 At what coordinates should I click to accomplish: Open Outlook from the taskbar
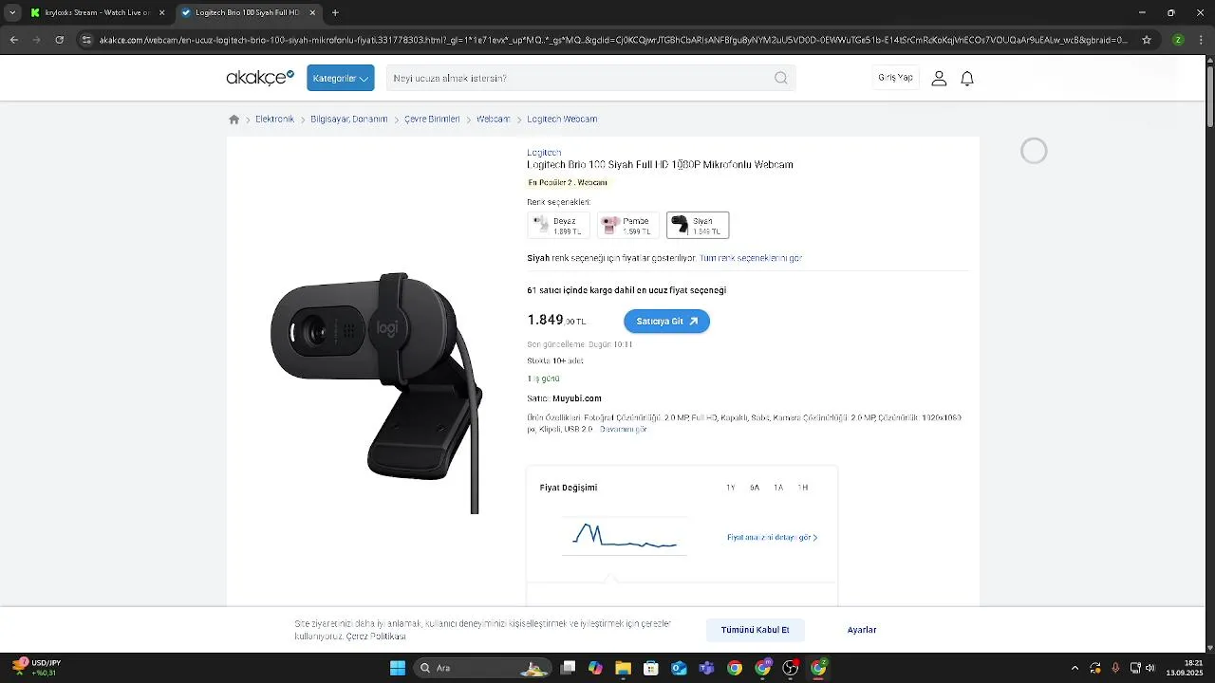679,668
